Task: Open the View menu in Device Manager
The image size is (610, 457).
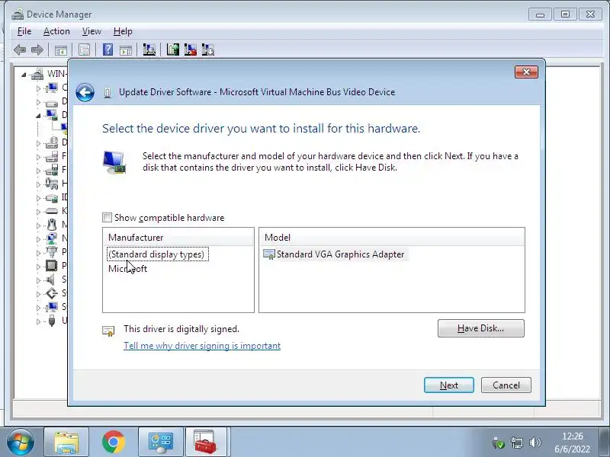Action: pos(91,31)
